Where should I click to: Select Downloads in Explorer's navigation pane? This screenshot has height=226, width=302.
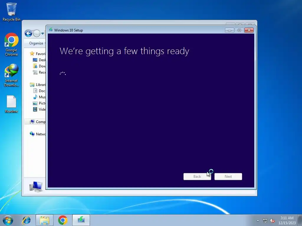click(39, 66)
